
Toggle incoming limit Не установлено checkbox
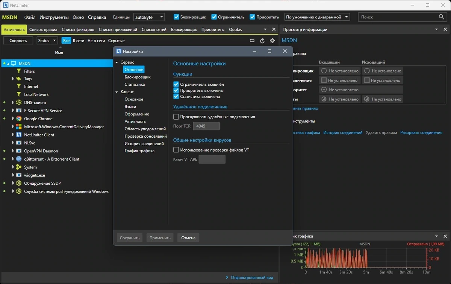tap(324, 80)
